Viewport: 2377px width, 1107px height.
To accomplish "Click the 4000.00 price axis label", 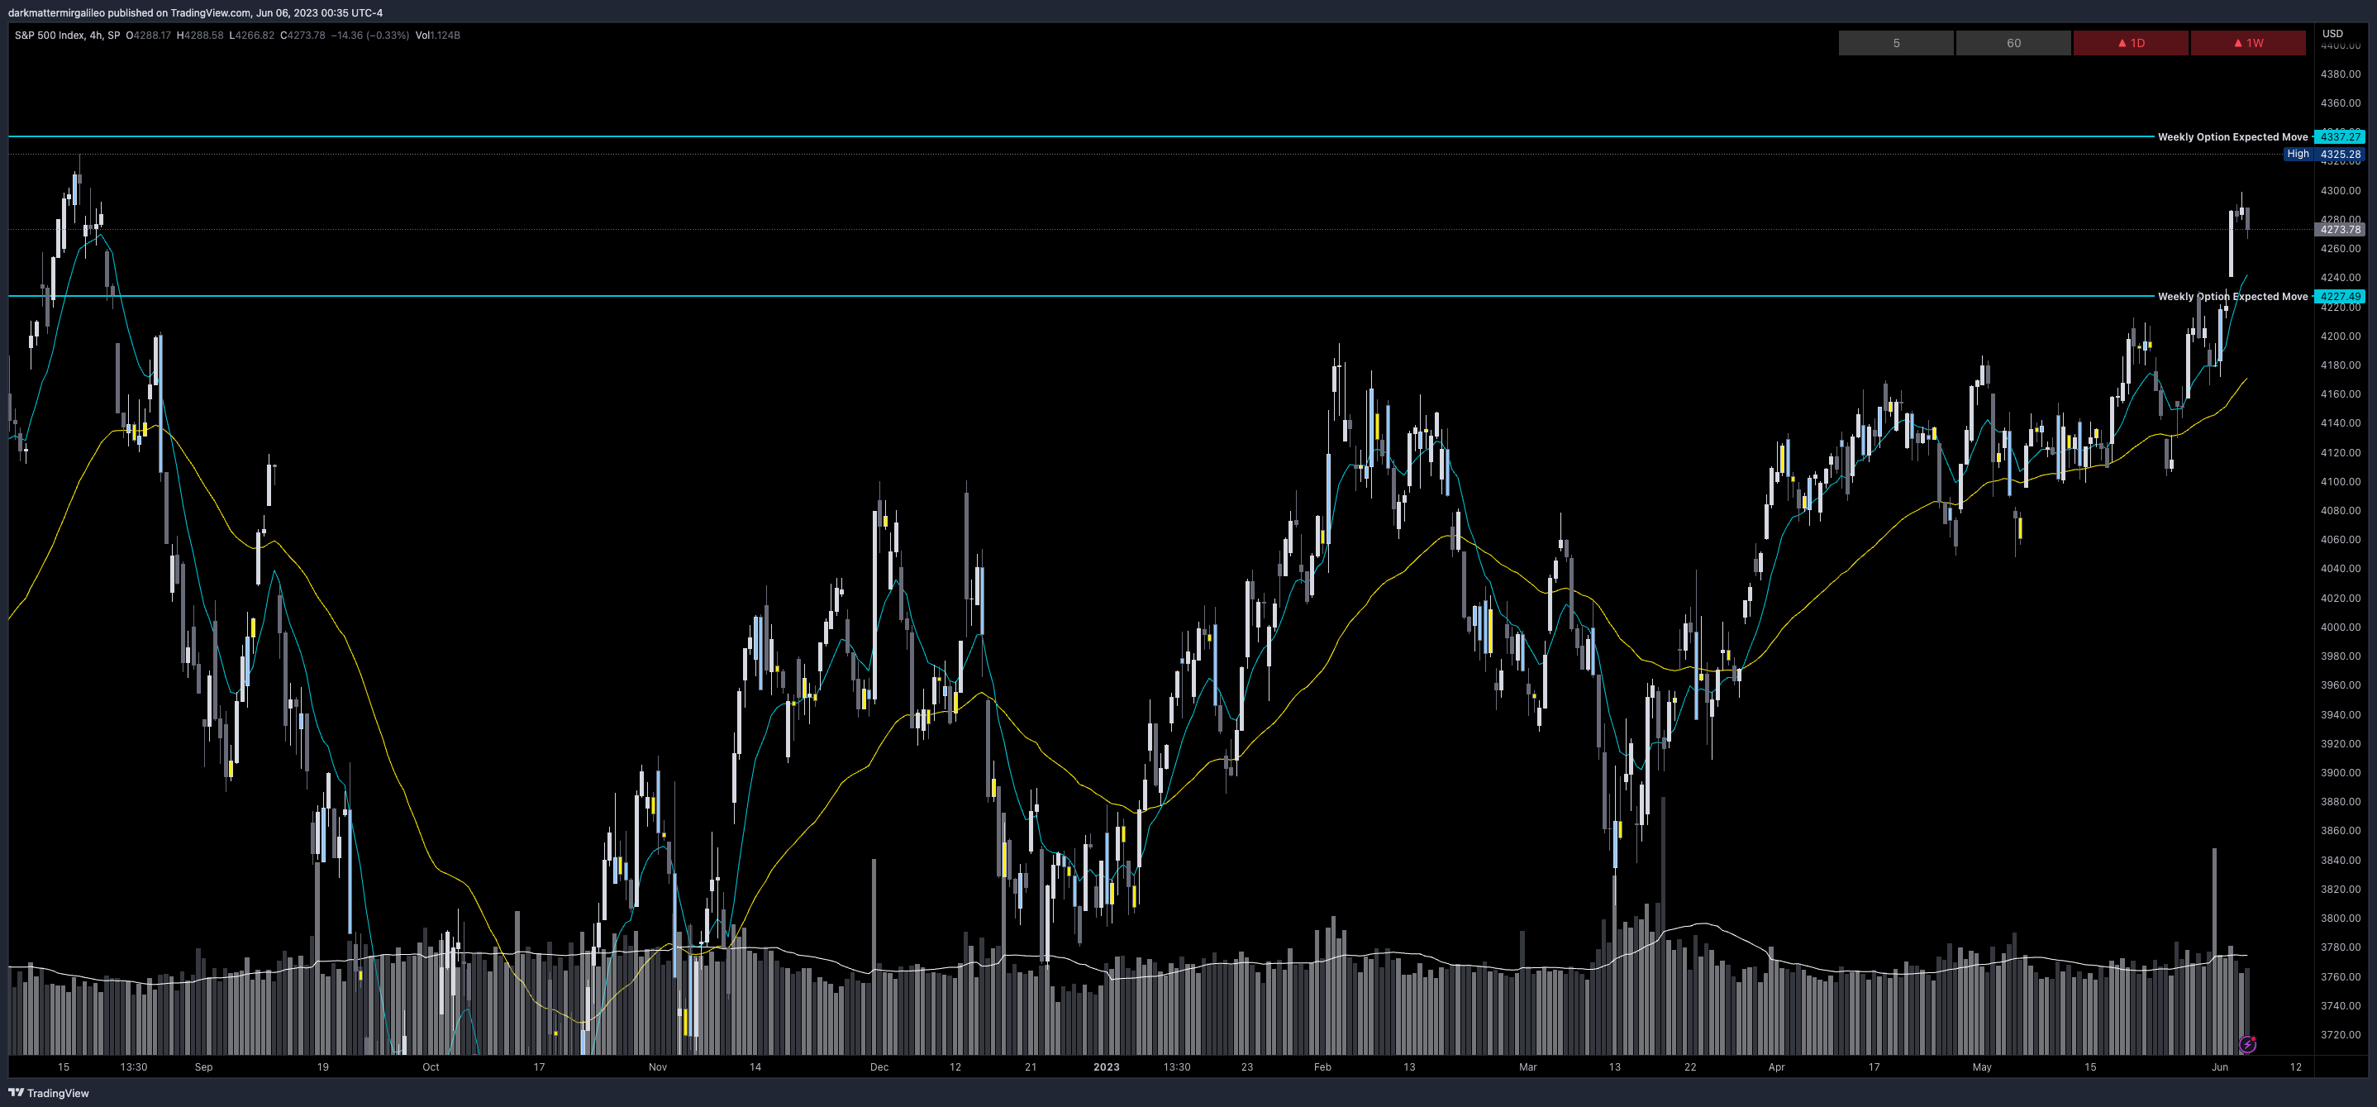I will [x=2341, y=627].
